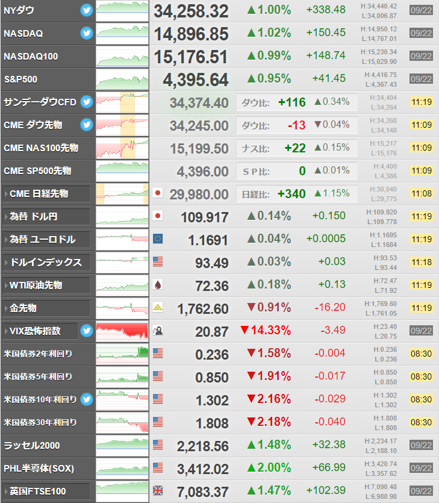
Task: Open the 金先物 mini chart
Action: click(x=122, y=308)
